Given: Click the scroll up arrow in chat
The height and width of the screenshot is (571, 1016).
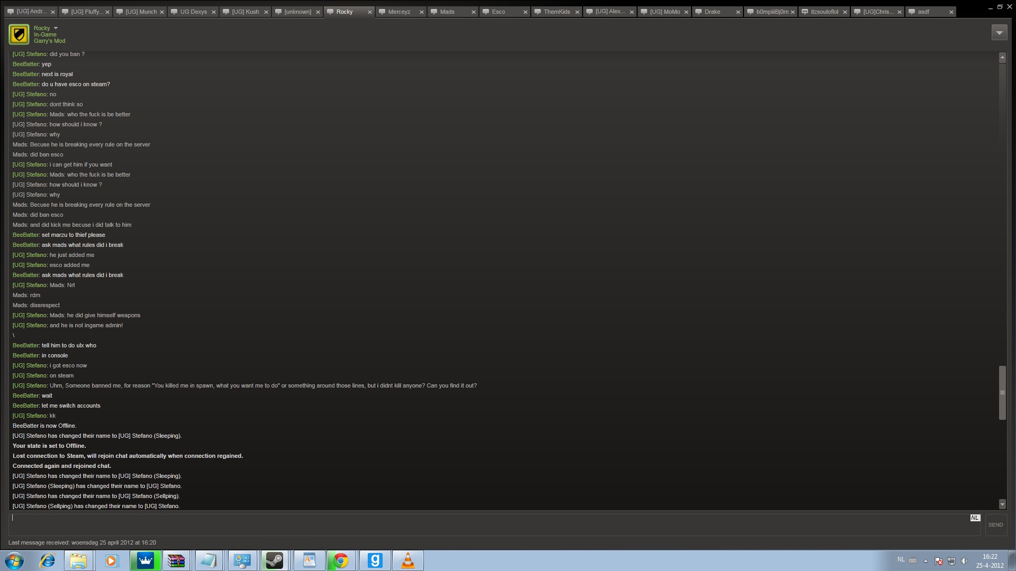Looking at the screenshot, I should point(1002,57).
